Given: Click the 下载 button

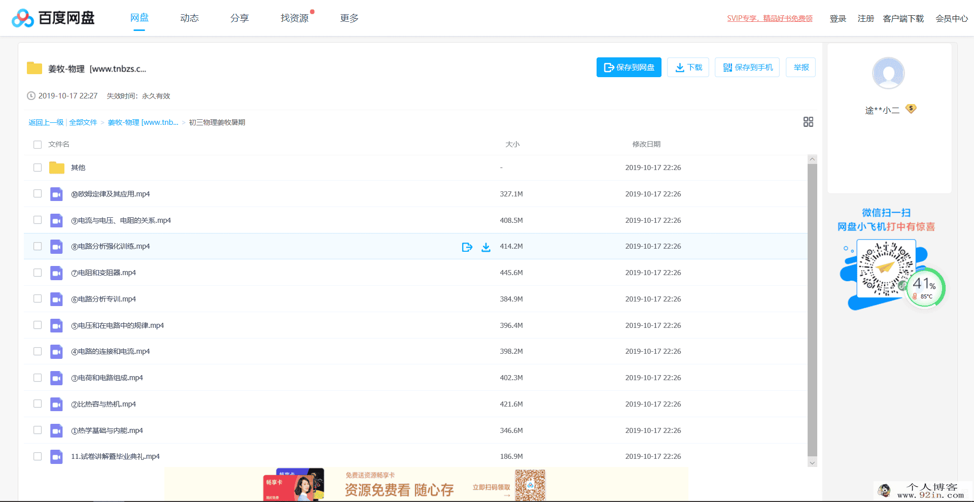Looking at the screenshot, I should [688, 68].
